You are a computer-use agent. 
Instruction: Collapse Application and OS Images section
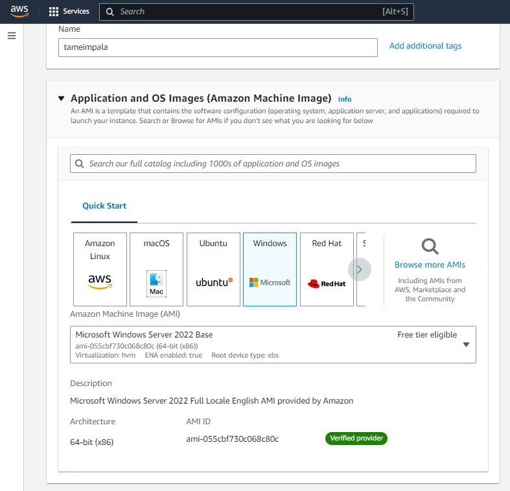pos(62,98)
